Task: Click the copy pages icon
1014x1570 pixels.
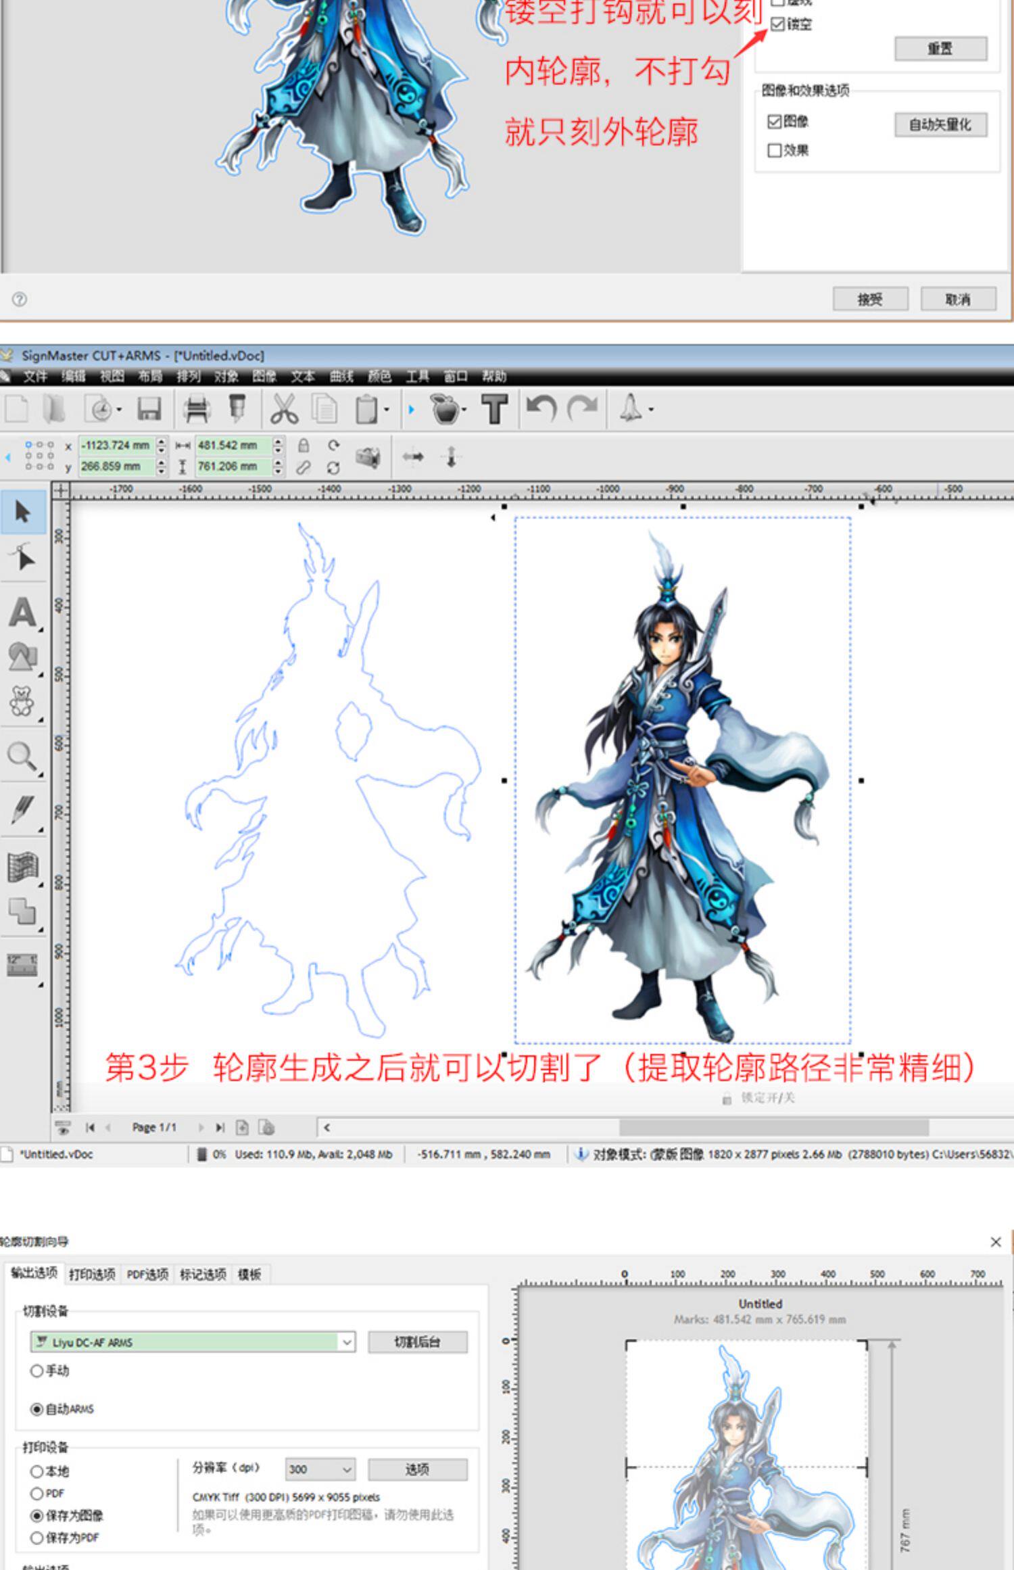Action: pos(325,409)
